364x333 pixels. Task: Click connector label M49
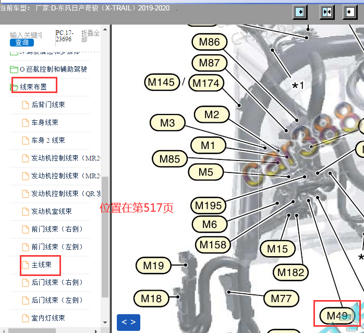pos(337,316)
